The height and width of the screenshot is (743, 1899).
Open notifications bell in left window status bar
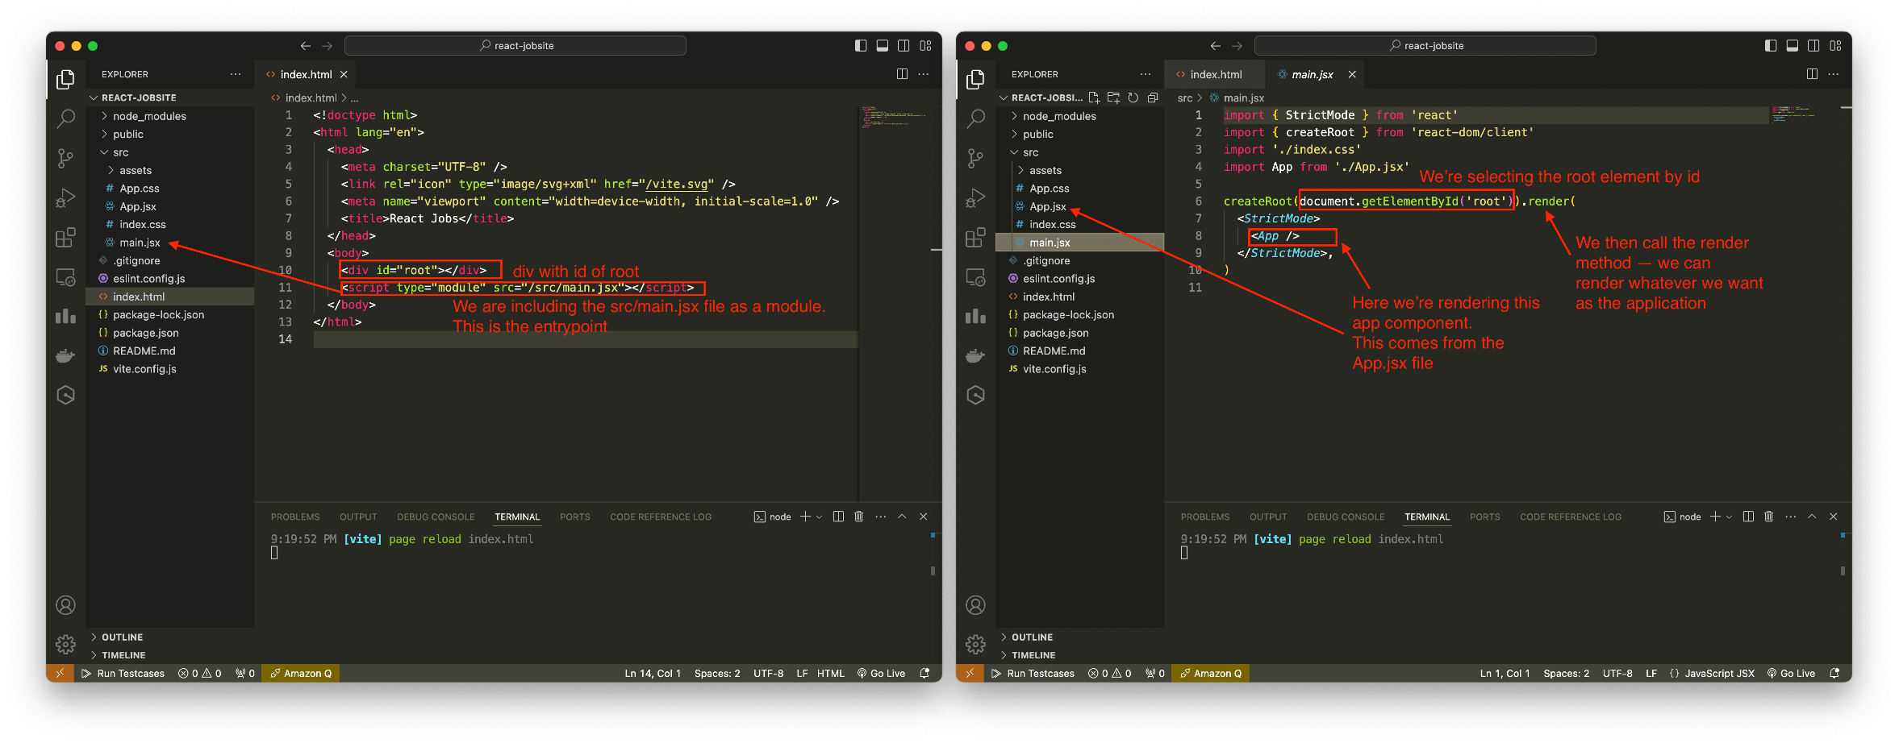(x=924, y=673)
